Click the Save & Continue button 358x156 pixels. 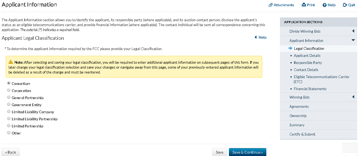(247, 152)
